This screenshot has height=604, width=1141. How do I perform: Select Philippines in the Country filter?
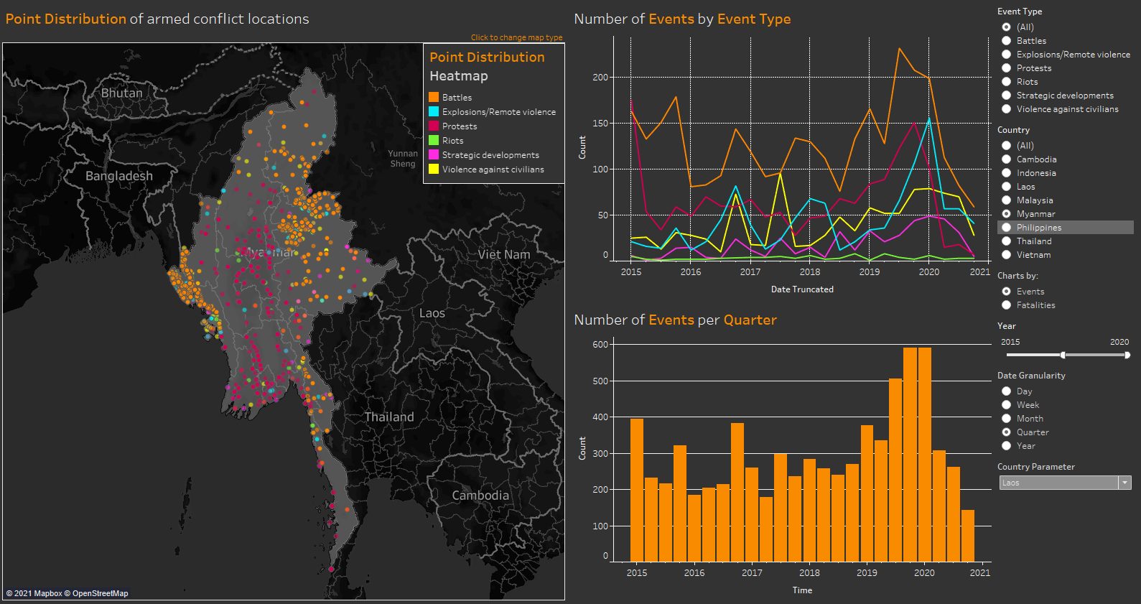point(1007,228)
